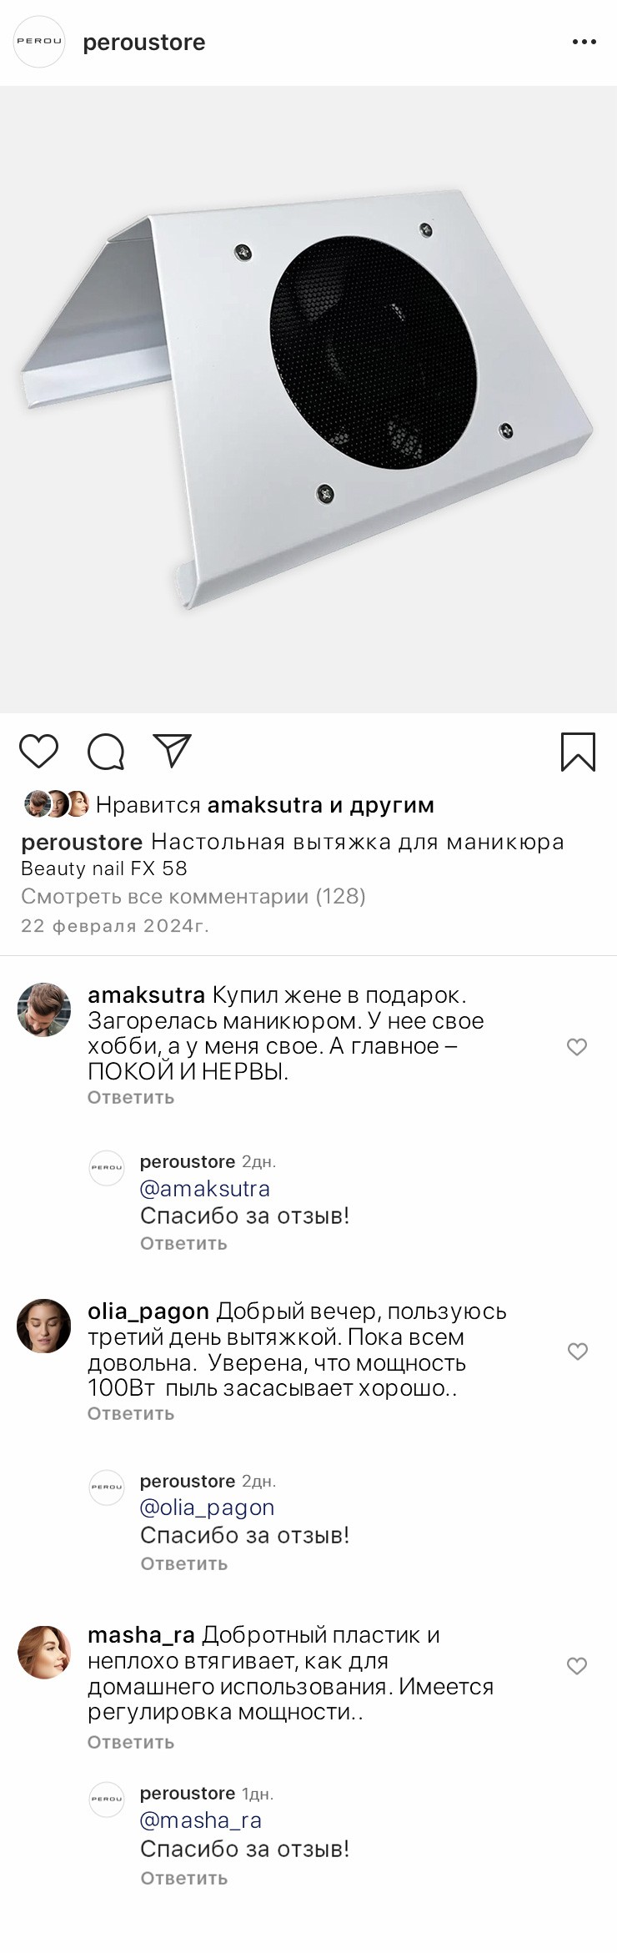Open the @amaksutra mention link
The width and height of the screenshot is (617, 1953).
point(205,1189)
